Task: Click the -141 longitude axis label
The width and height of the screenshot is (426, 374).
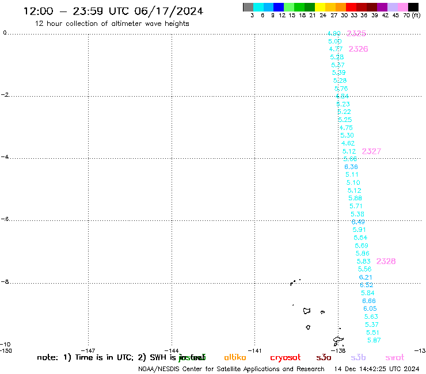Action: click(254, 350)
